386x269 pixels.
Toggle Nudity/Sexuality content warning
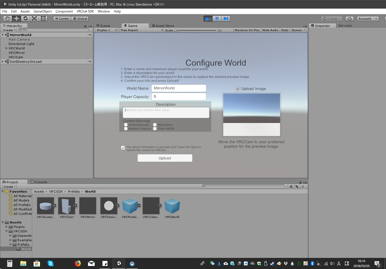(x=126, y=125)
